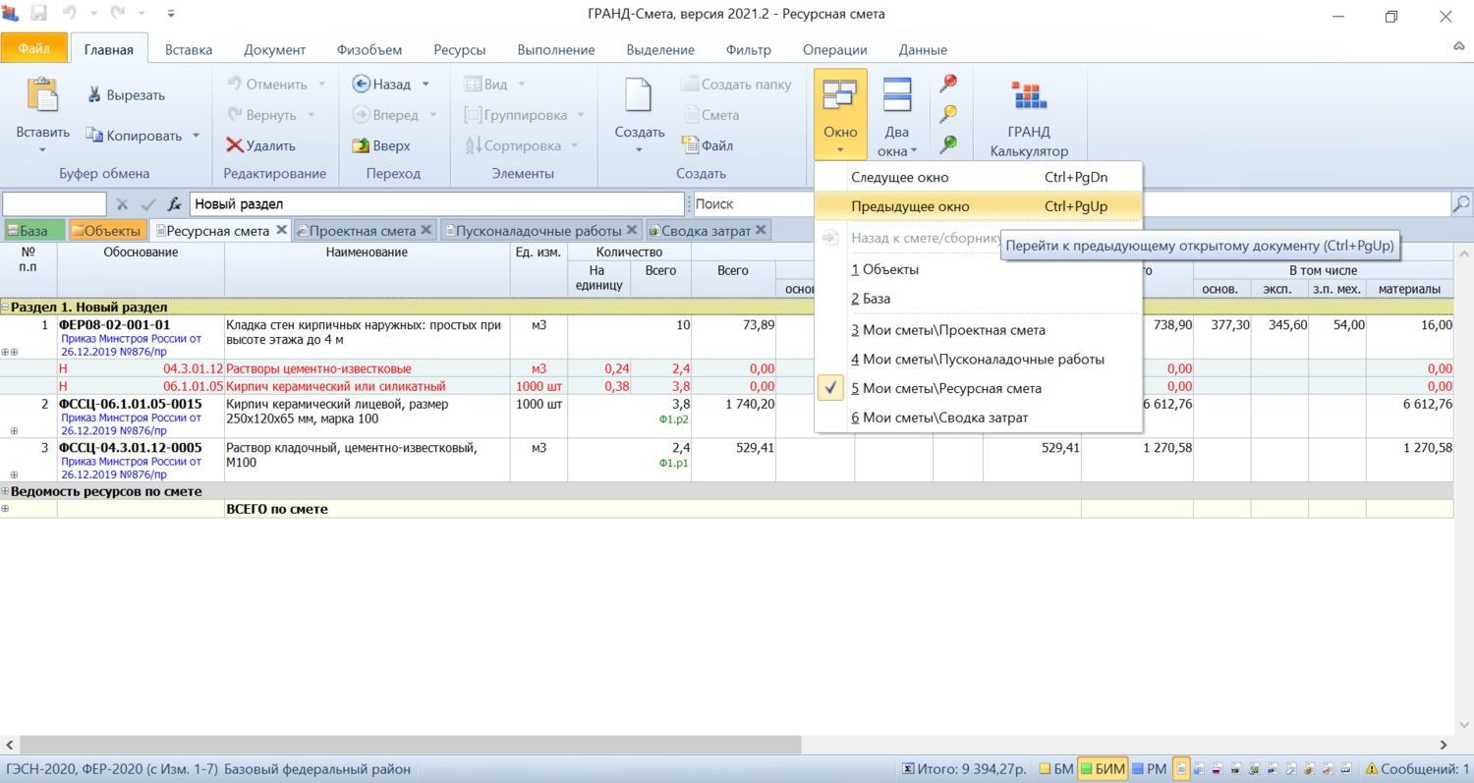
Task: Toggle the БМ mode in status bar
Action: pos(1056,769)
